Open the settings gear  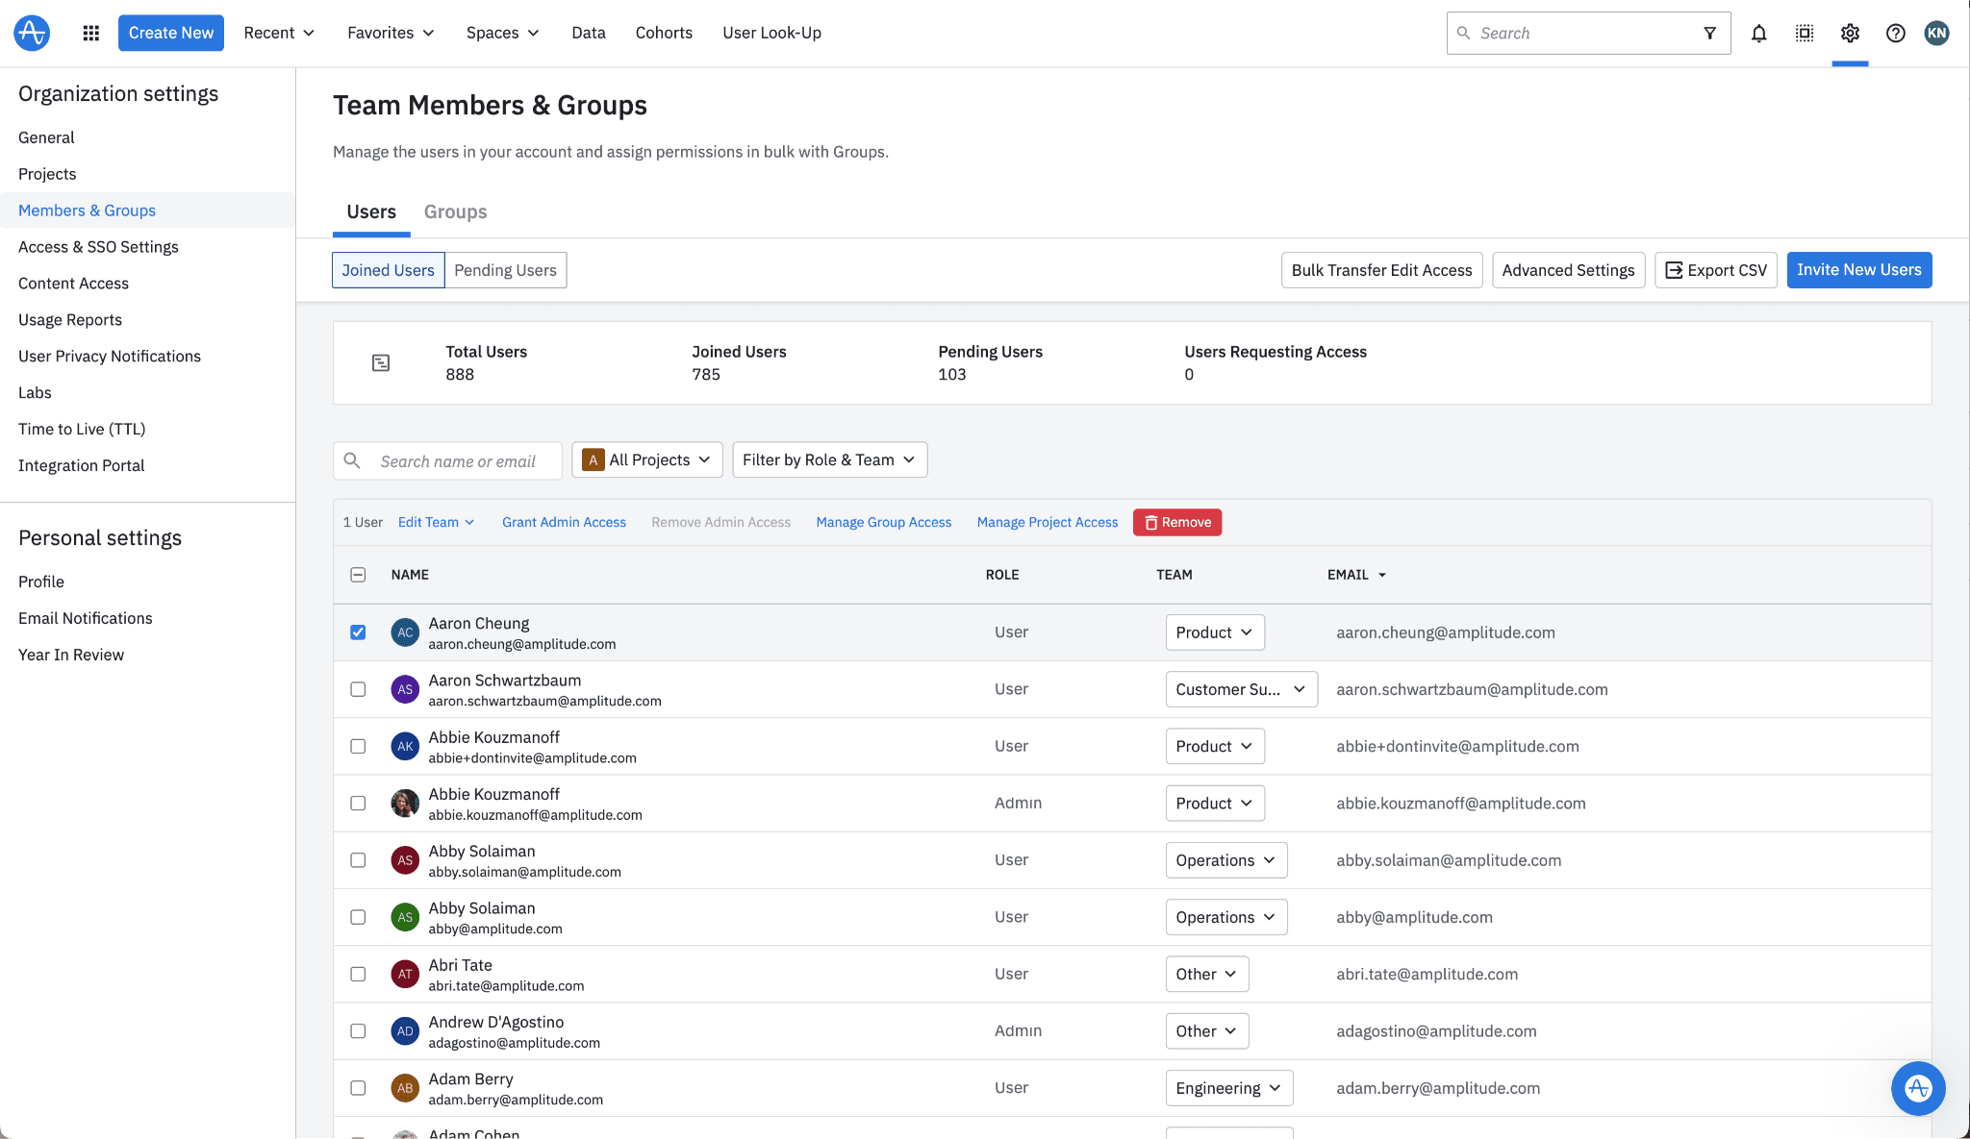(1850, 33)
